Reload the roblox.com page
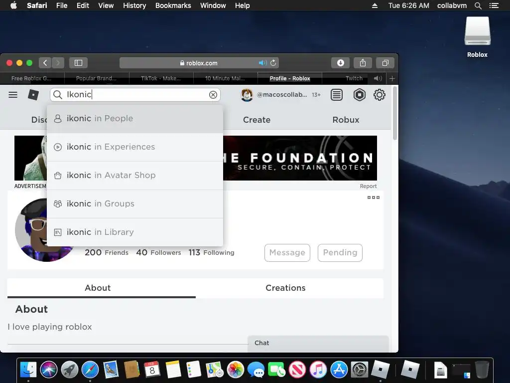Image resolution: width=510 pixels, height=383 pixels. 273,63
